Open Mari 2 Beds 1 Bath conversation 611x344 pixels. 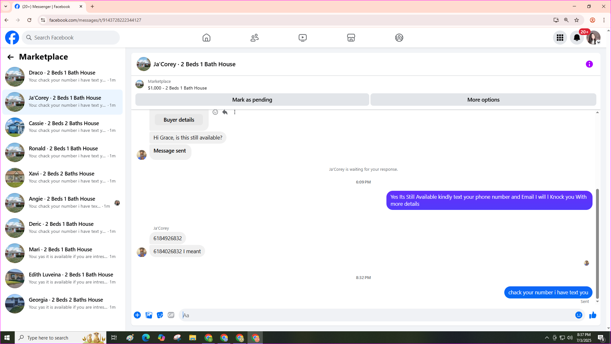pos(62,253)
